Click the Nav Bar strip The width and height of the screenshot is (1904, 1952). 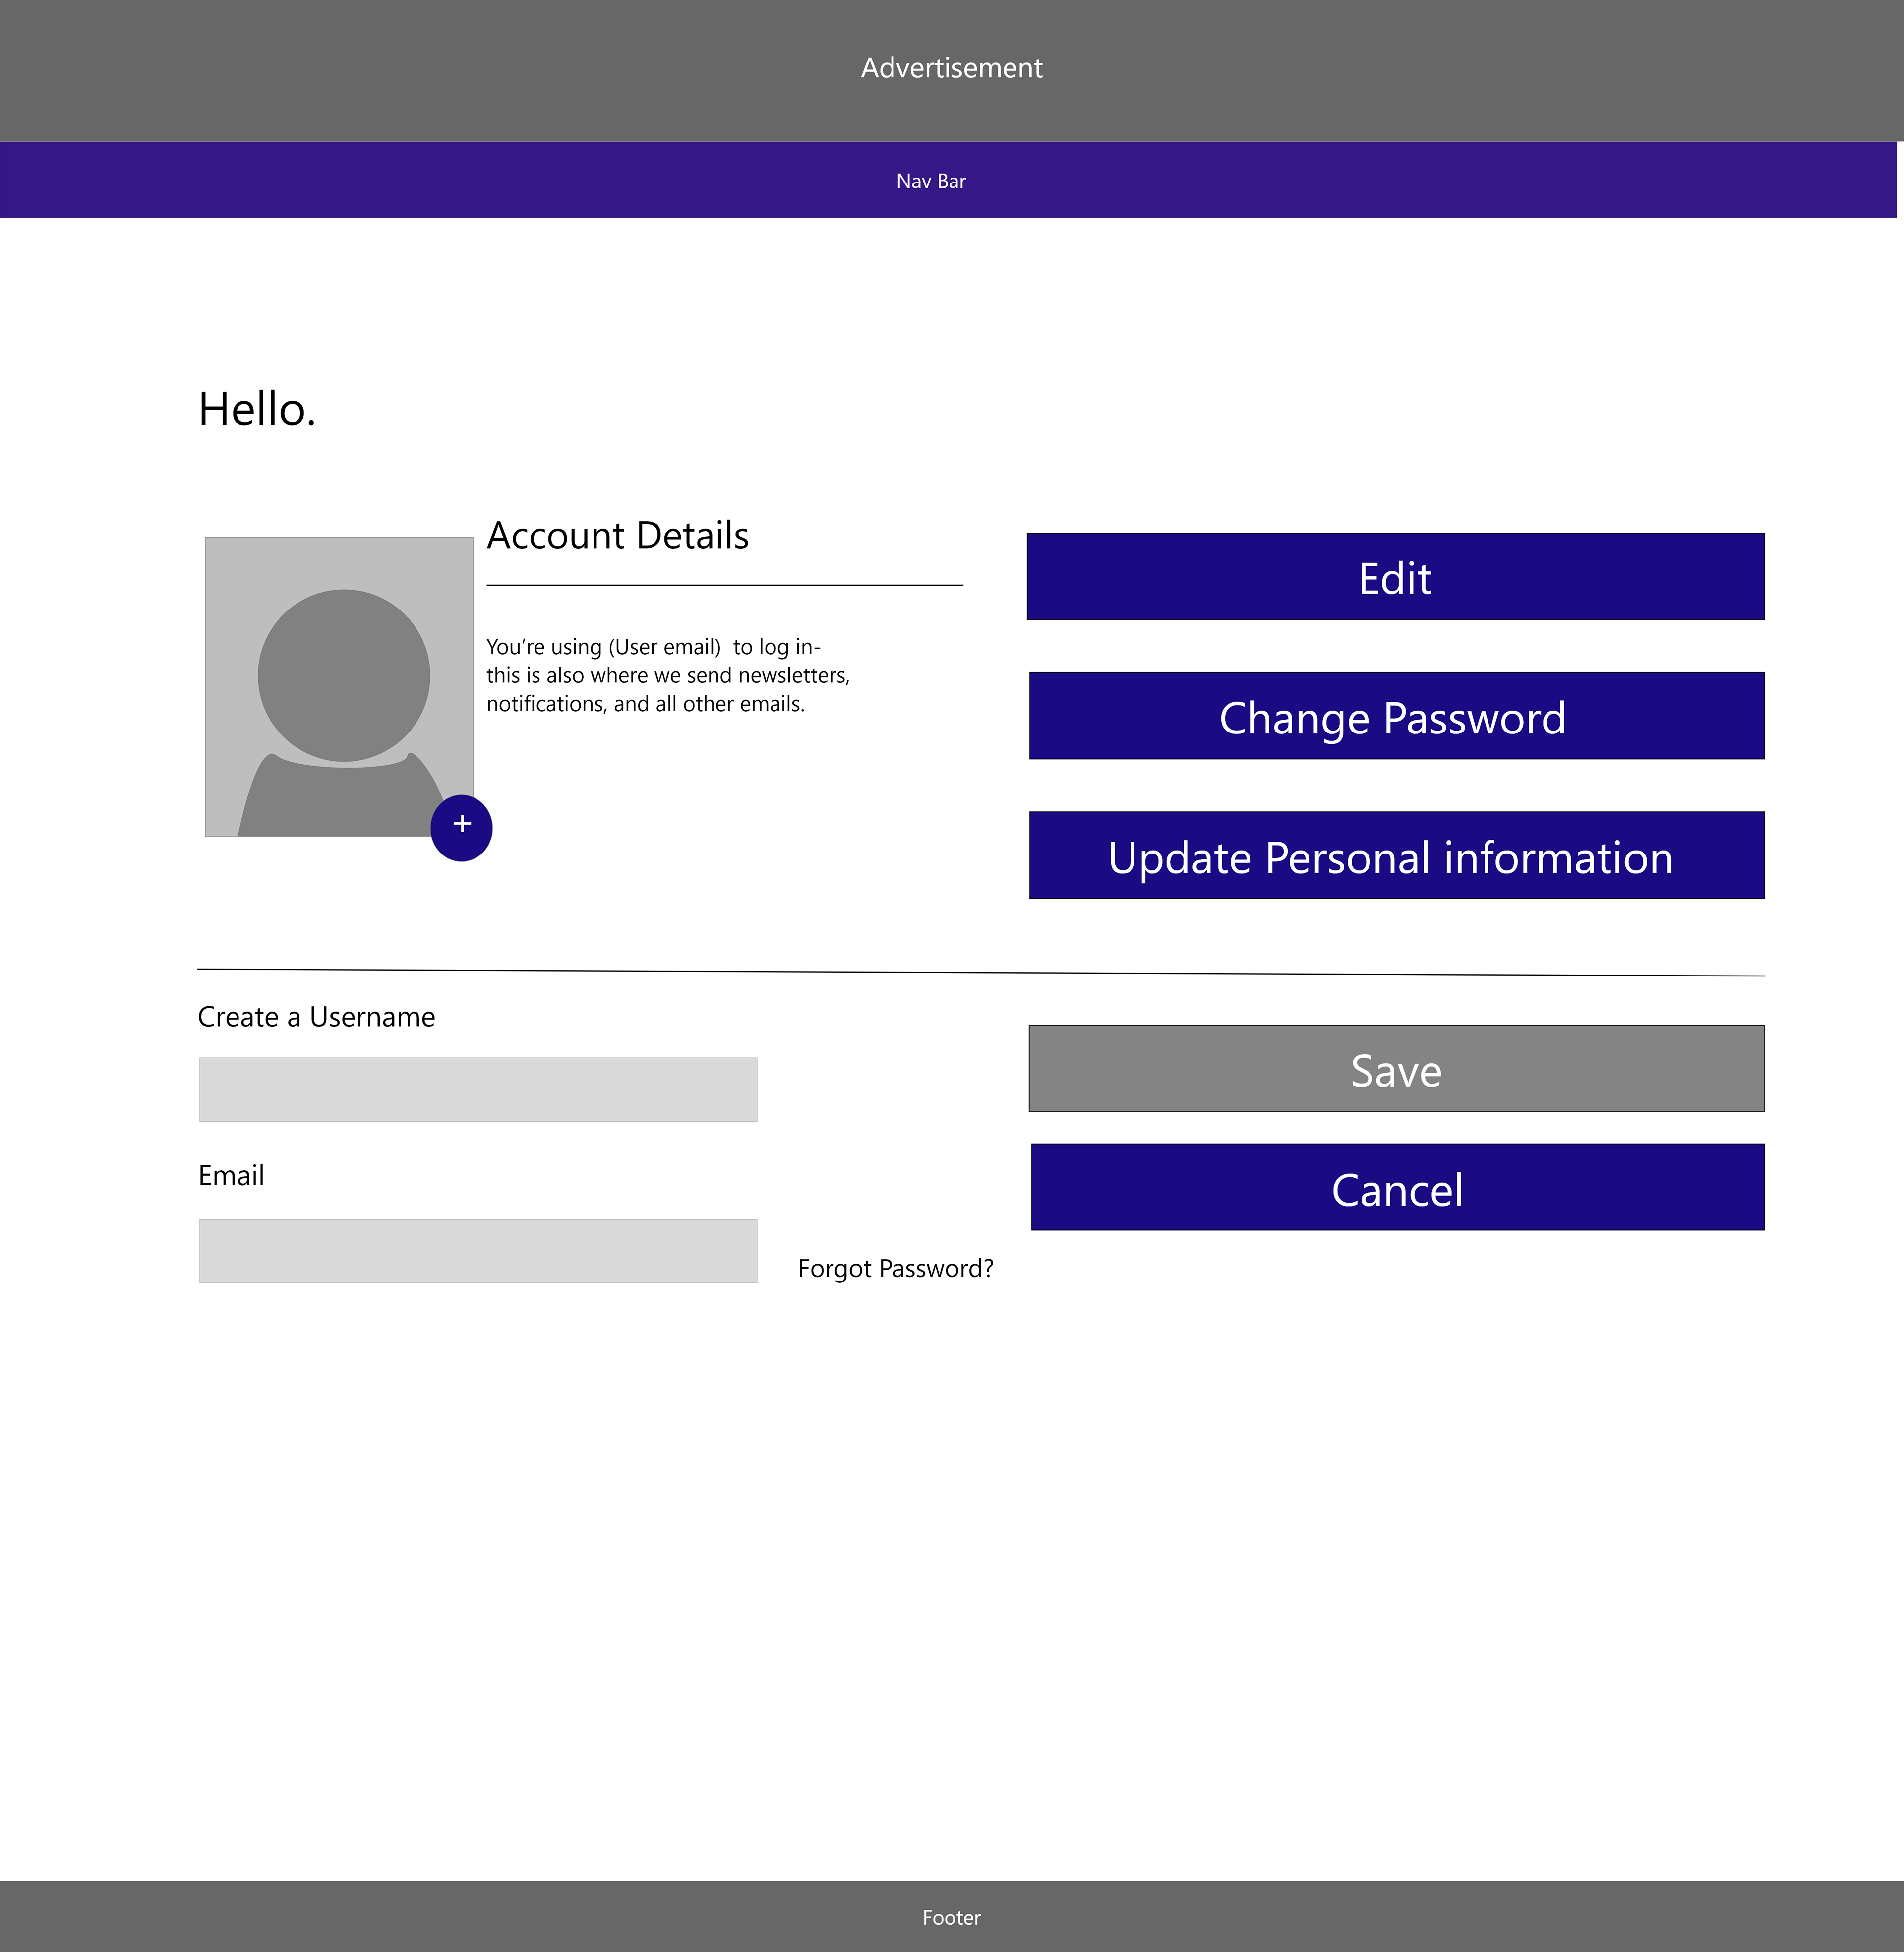click(948, 180)
